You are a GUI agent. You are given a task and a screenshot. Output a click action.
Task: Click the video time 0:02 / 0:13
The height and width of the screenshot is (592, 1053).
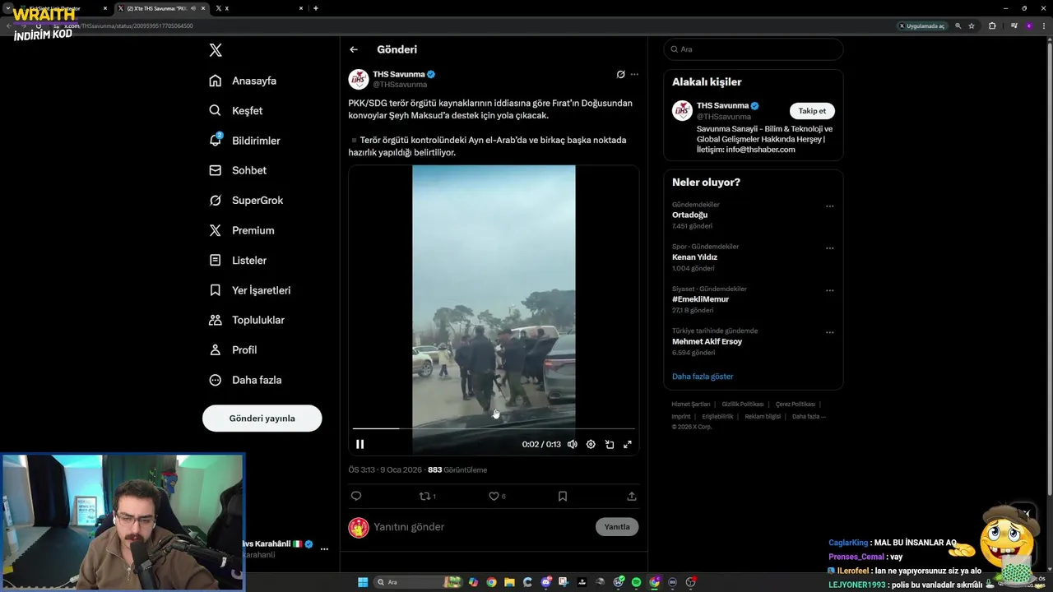tap(541, 444)
